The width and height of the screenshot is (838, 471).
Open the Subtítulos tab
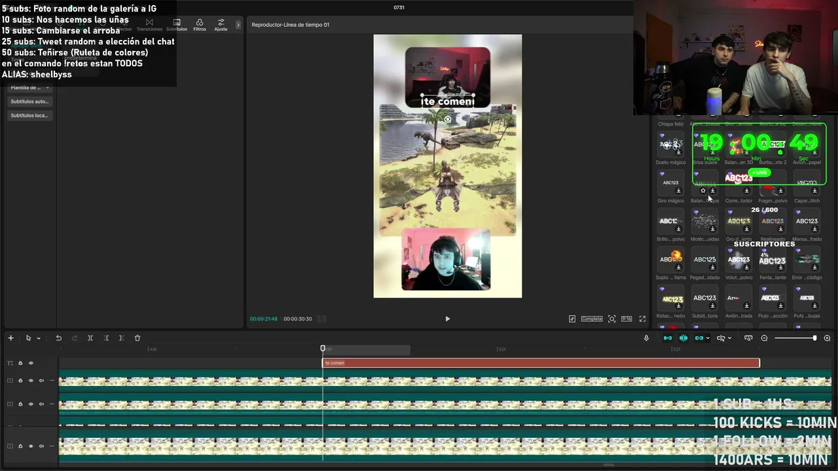coord(177,25)
